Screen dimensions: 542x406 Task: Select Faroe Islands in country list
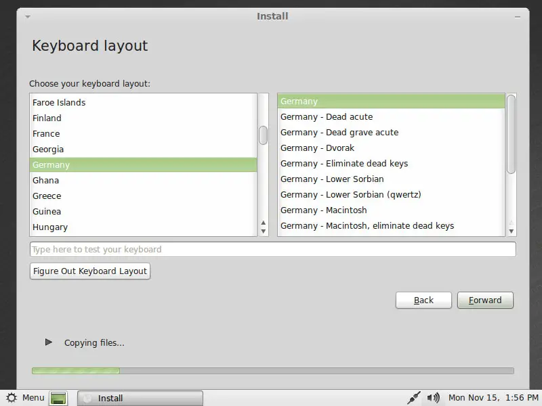coord(143,103)
